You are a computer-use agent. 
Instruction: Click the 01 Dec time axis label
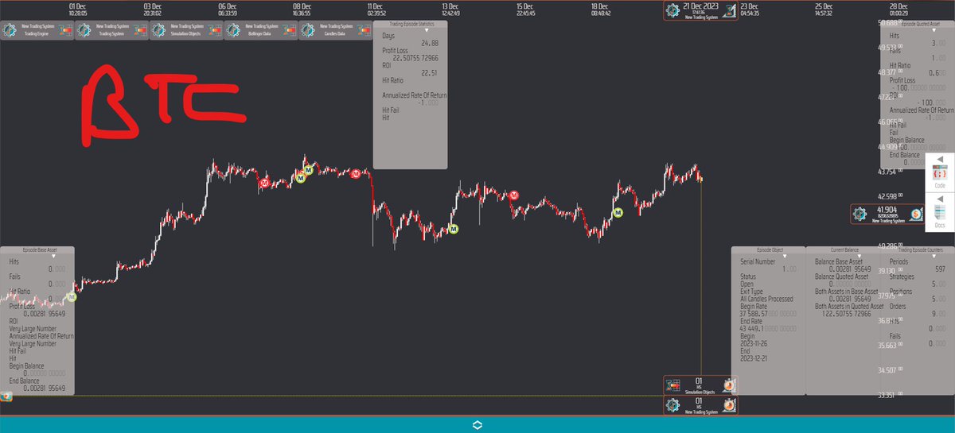77,6
